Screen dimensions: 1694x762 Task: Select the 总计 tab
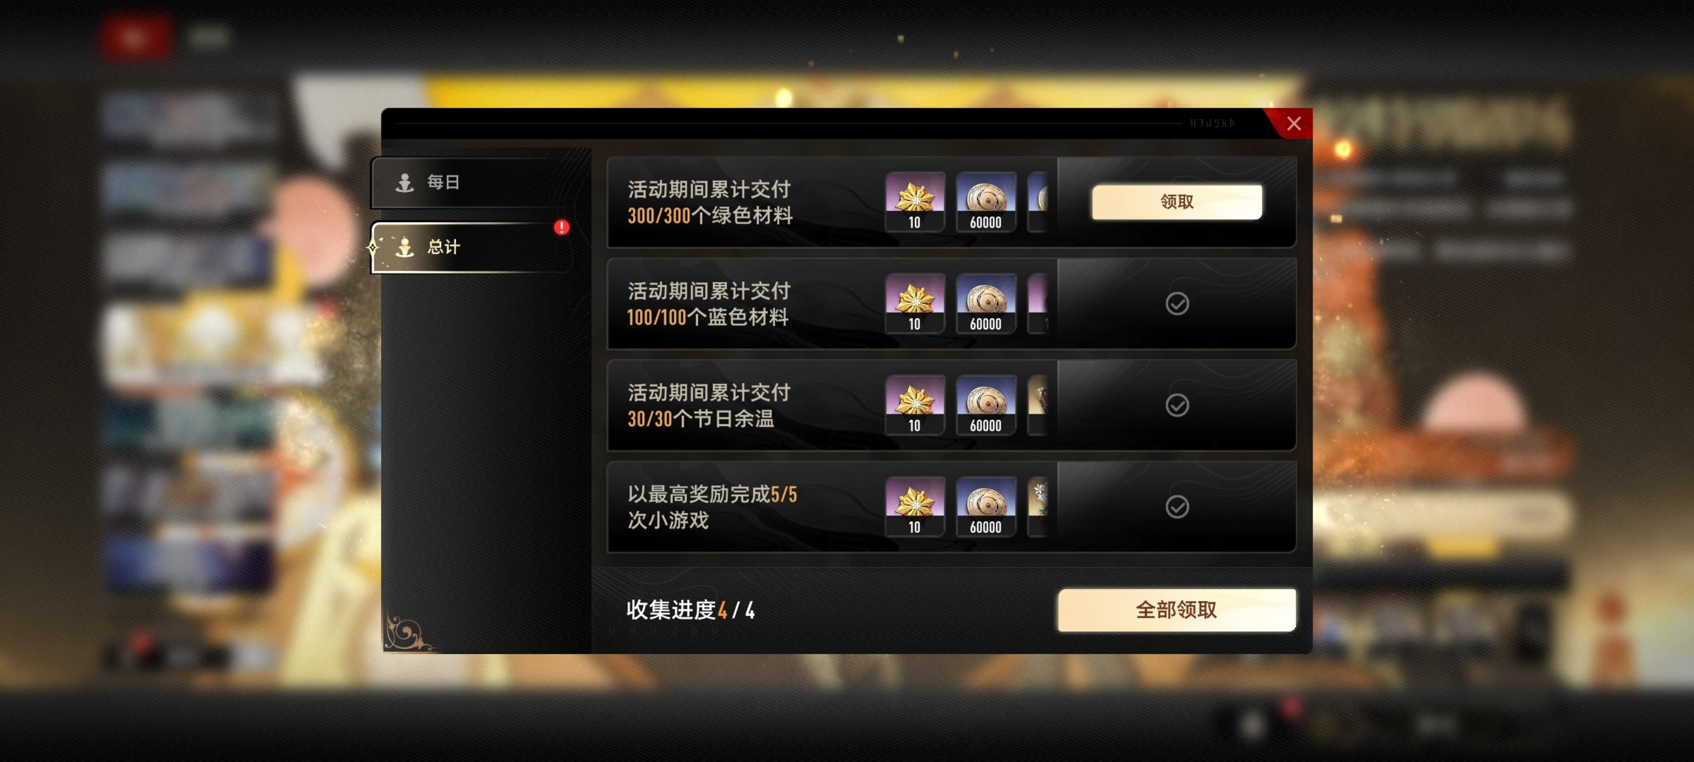click(471, 247)
